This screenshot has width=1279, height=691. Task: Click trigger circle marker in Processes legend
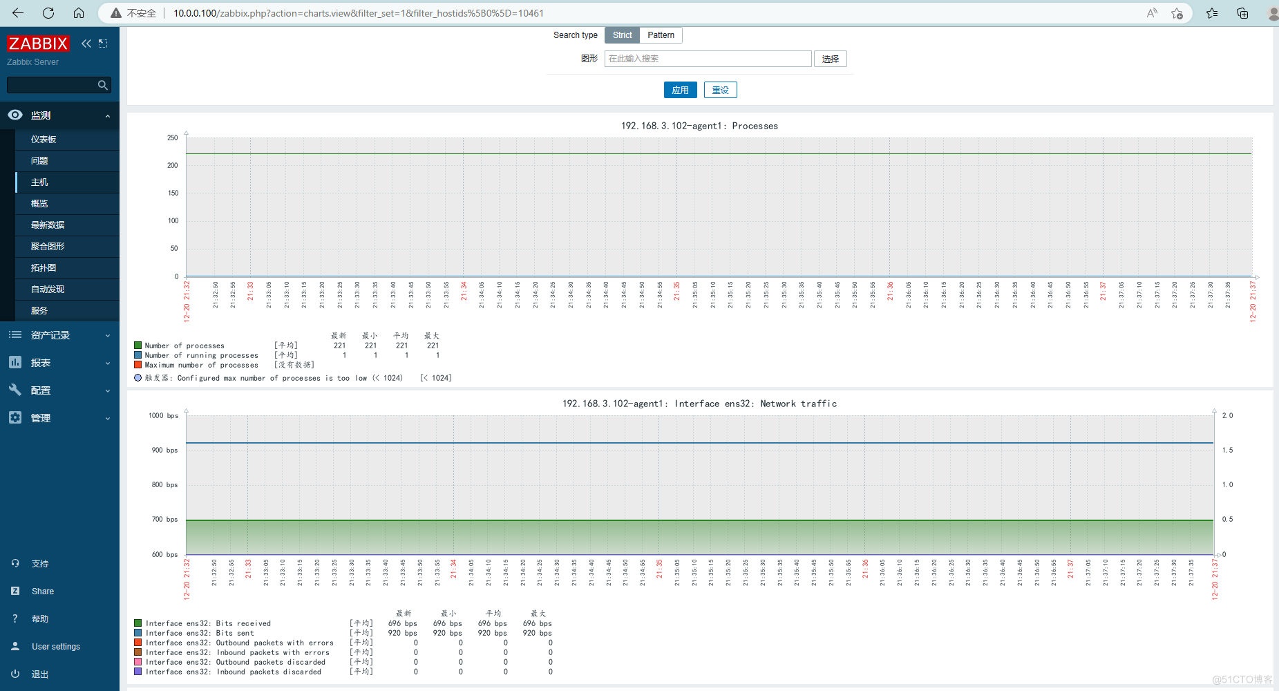click(138, 377)
